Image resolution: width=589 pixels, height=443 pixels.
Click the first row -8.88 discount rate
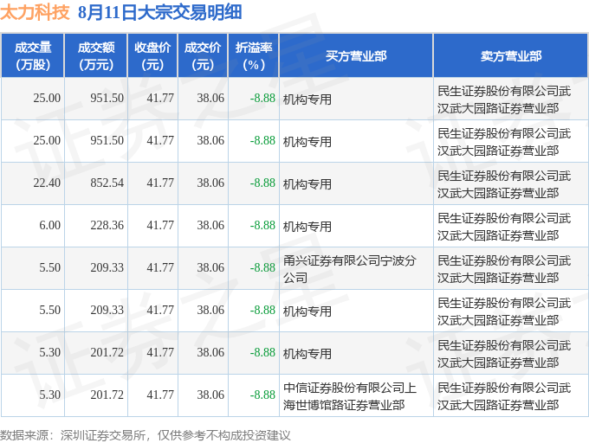coord(262,98)
